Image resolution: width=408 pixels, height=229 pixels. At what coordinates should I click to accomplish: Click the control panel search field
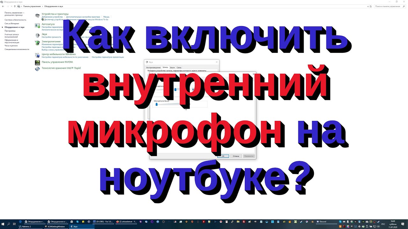389,6
